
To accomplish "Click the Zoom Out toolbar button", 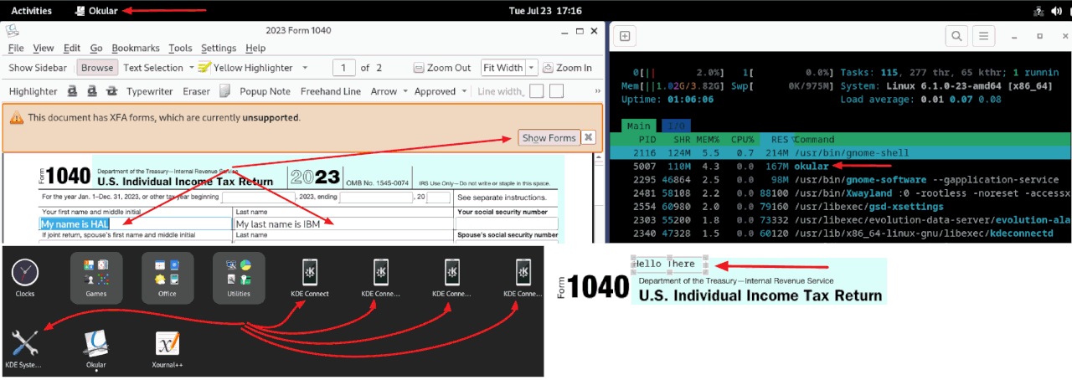I will (442, 68).
